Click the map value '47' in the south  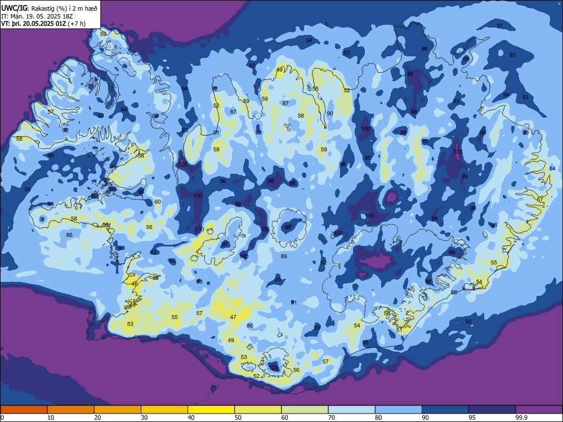pos(233,317)
